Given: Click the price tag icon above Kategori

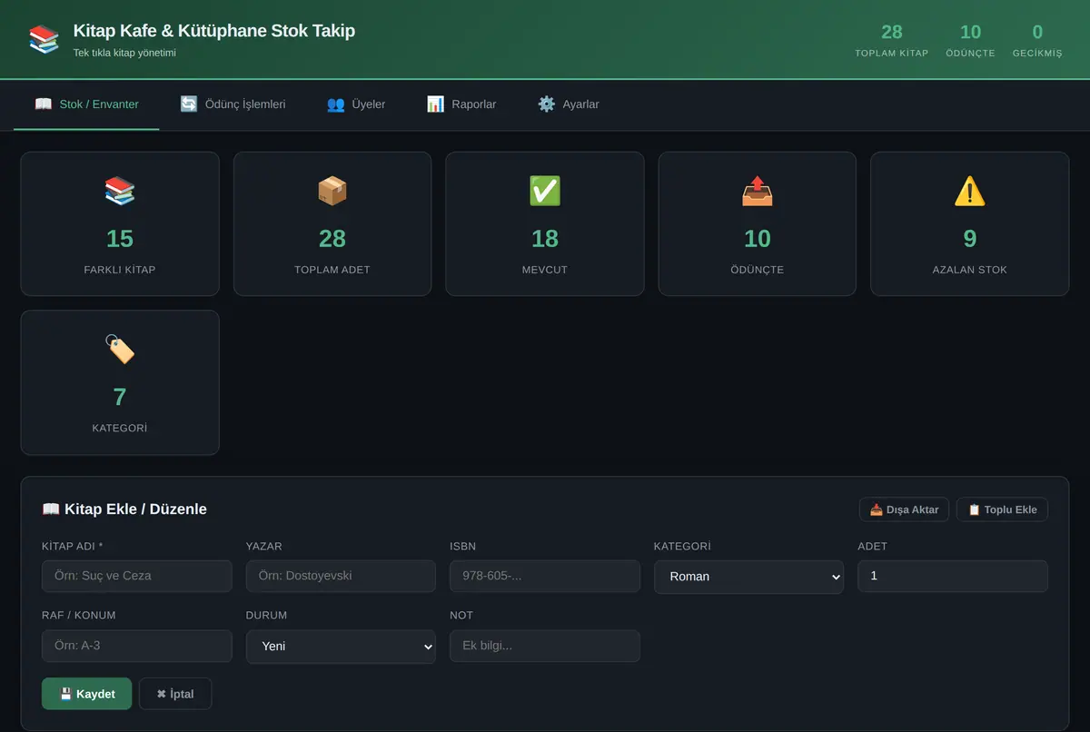Looking at the screenshot, I should [x=120, y=349].
